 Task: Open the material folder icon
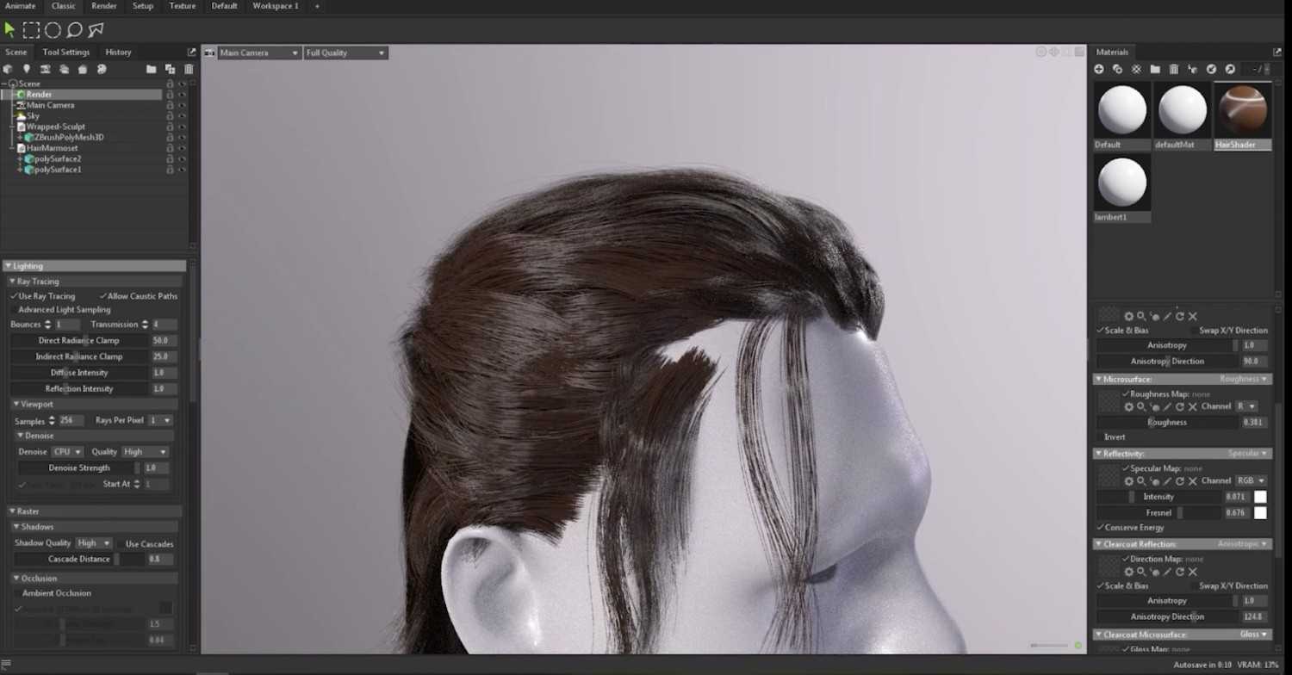point(1155,69)
